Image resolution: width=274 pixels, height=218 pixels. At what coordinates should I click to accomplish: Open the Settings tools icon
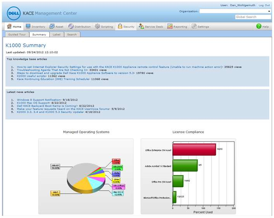pyautogui.click(x=194, y=26)
